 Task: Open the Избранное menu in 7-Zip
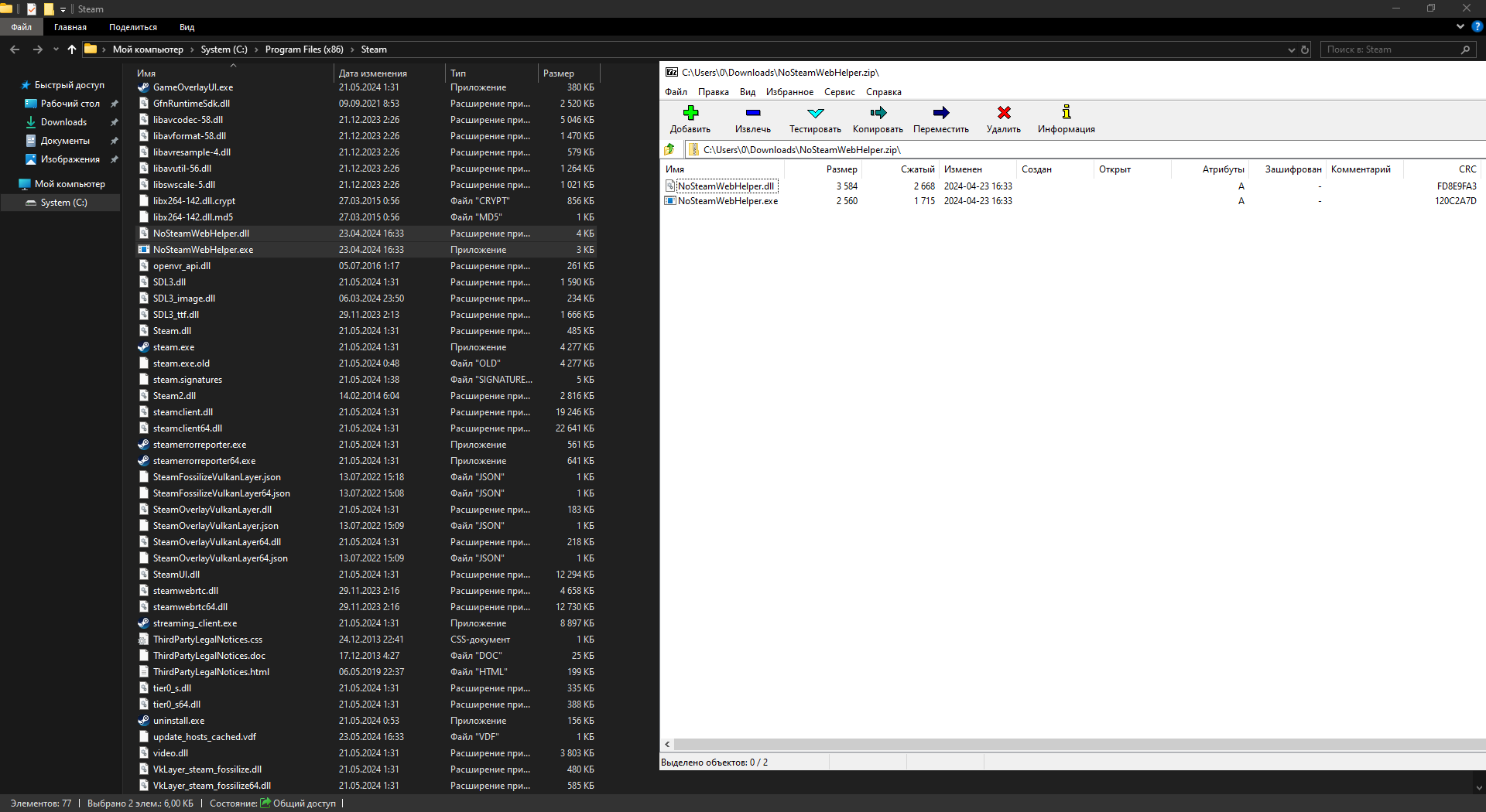pyautogui.click(x=789, y=92)
